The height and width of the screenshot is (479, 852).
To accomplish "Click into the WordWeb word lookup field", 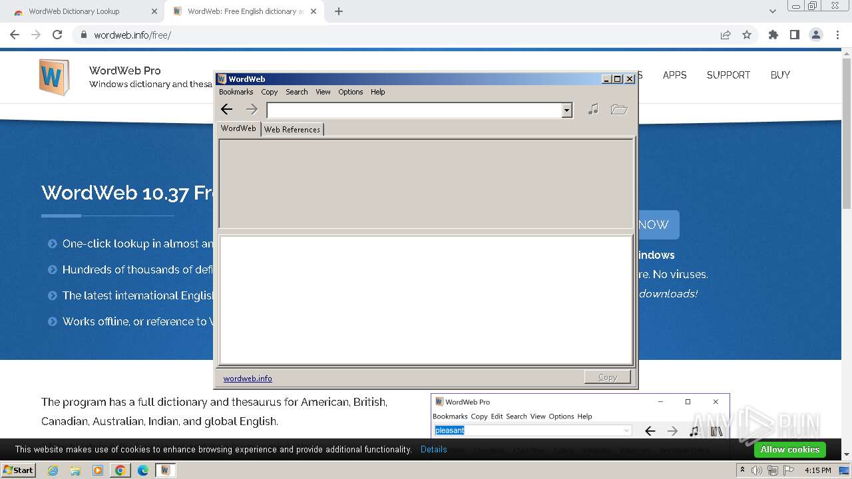I will click(x=414, y=110).
